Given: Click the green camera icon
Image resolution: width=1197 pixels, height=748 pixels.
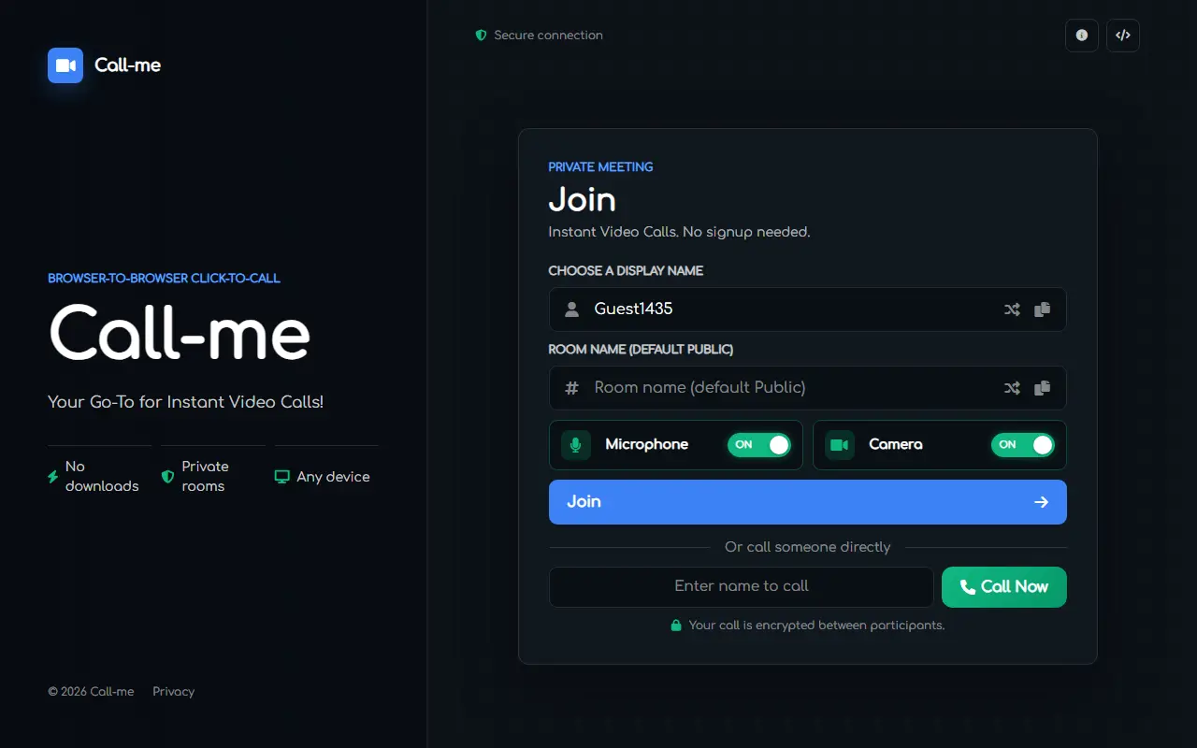Looking at the screenshot, I should (x=840, y=445).
